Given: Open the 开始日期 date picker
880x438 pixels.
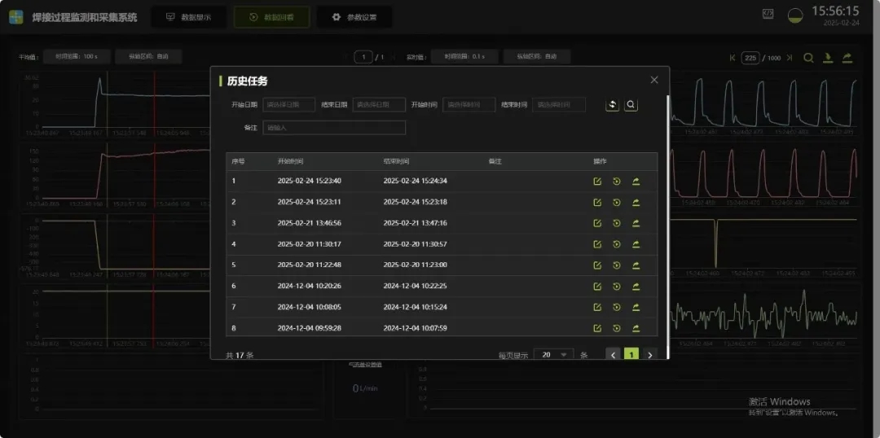Looking at the screenshot, I should point(288,105).
